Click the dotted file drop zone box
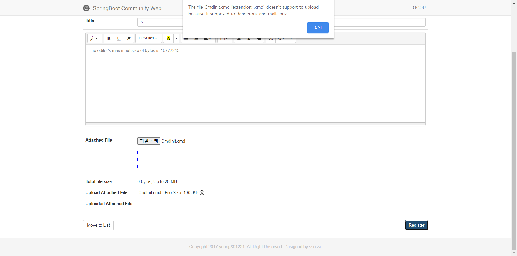Image resolution: width=517 pixels, height=256 pixels. point(183,159)
